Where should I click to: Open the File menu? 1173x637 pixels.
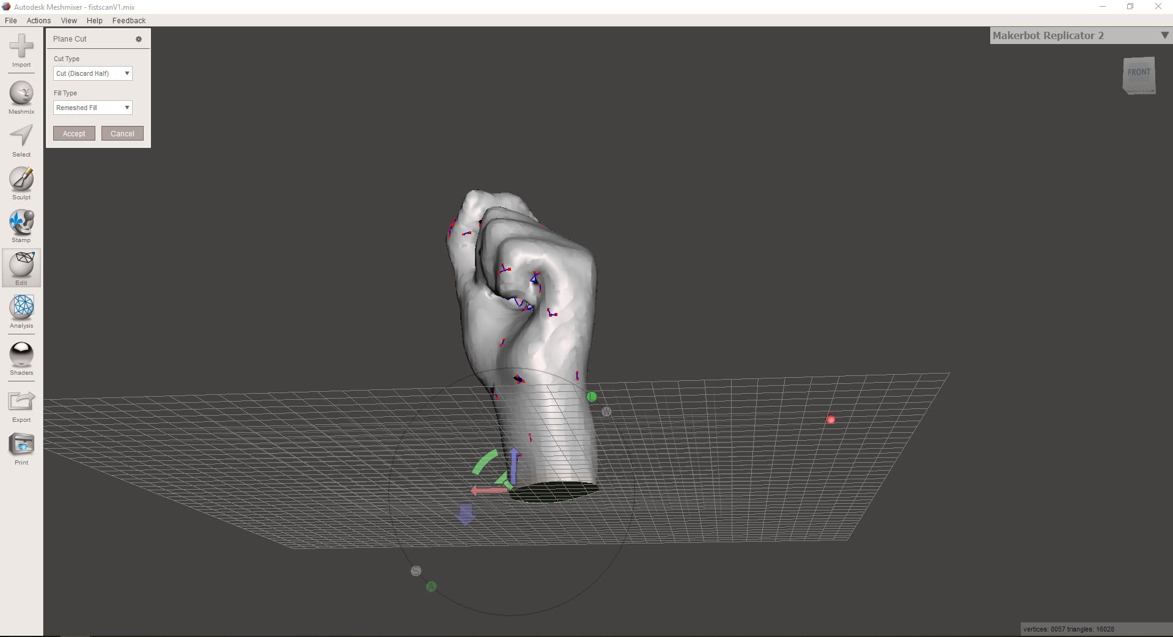[x=11, y=21]
